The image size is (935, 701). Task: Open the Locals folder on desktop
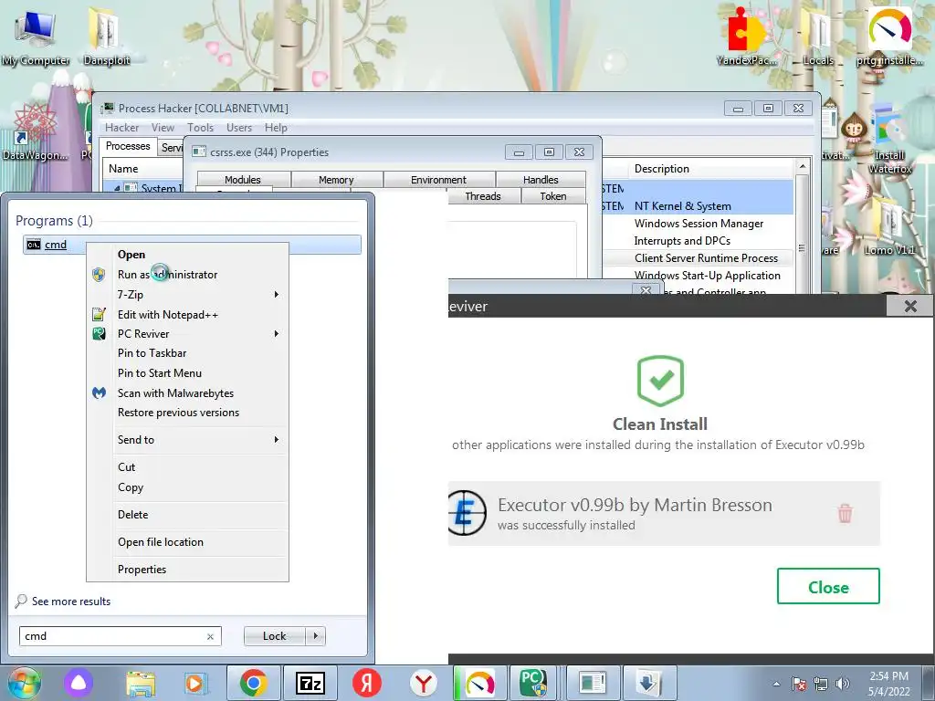tap(818, 37)
